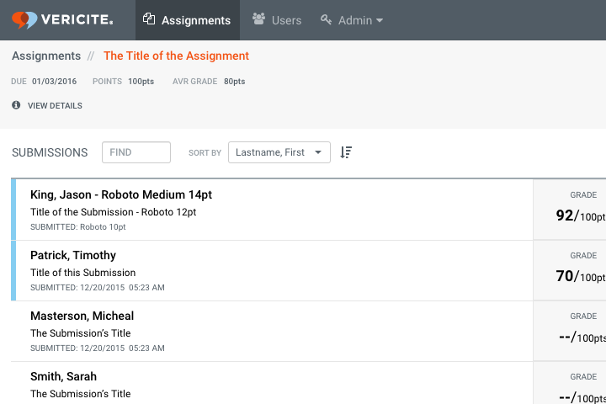Click the Users group icon

click(259, 19)
